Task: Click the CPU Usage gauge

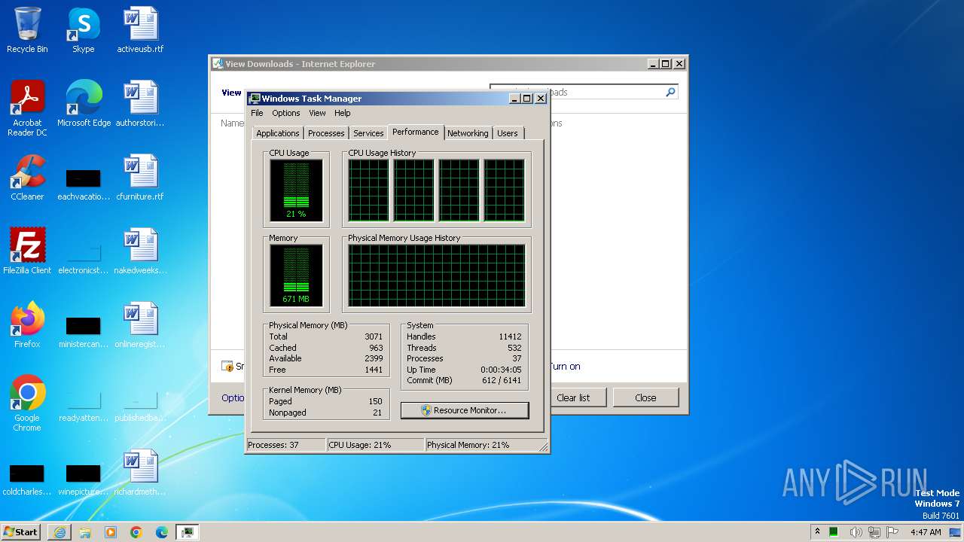Action: click(296, 190)
